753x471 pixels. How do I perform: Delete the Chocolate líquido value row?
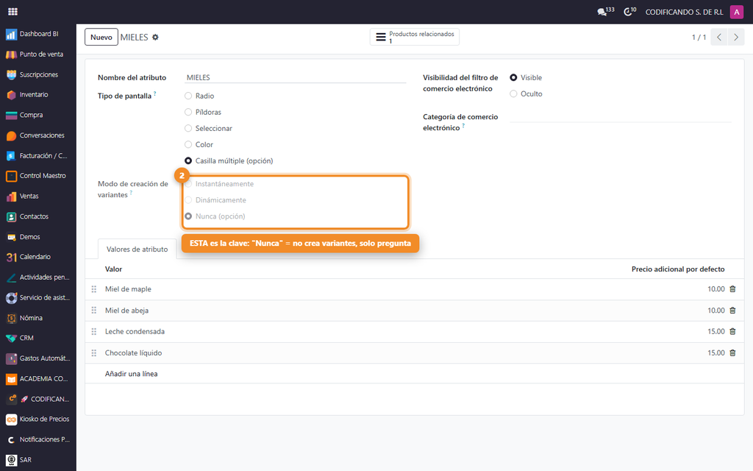pos(732,353)
